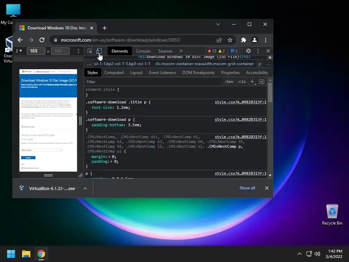Click the device height field showing 300
Image resolution: width=349 pixels, height=262 pixels.
[60, 51]
